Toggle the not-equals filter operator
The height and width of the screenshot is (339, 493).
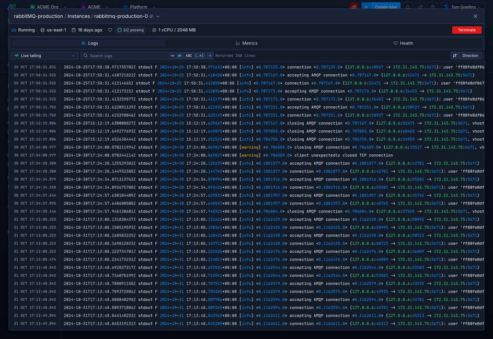click(x=179, y=55)
